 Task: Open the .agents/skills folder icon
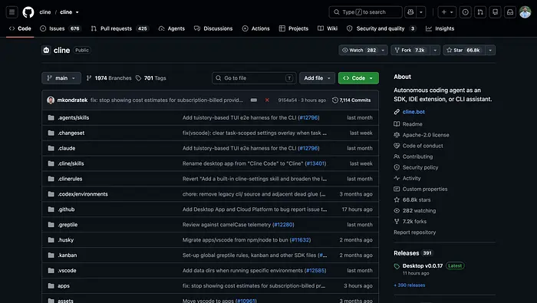(51, 117)
